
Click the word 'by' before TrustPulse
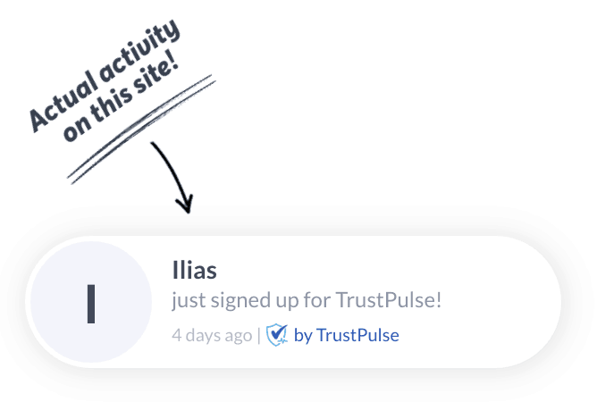[x=304, y=336]
